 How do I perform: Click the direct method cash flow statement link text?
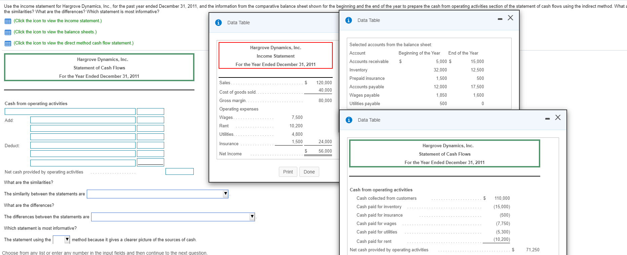pyautogui.click(x=74, y=43)
